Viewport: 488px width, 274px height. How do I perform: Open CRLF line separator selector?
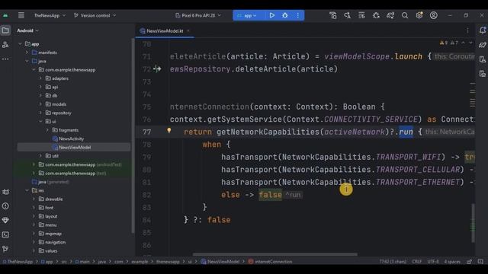(417, 262)
